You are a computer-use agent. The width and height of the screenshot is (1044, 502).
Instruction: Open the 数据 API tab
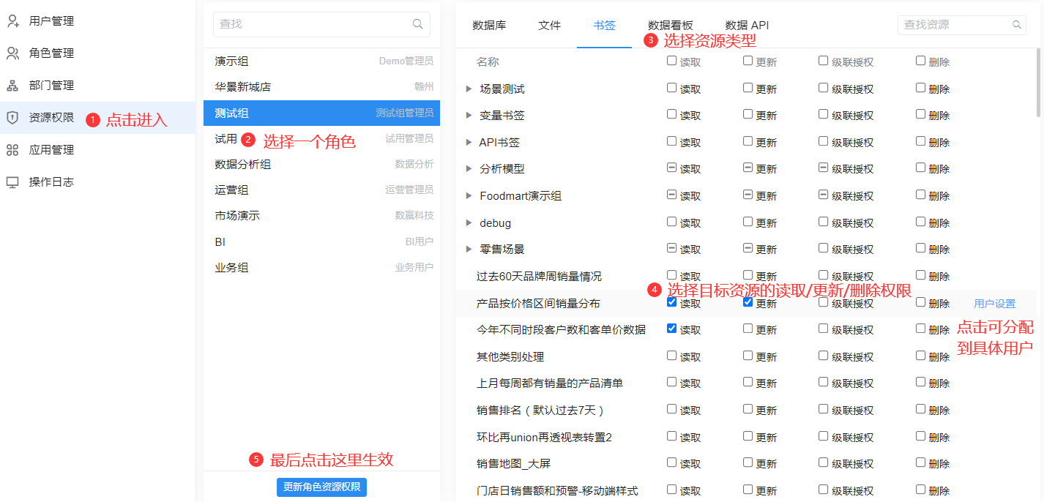click(x=747, y=25)
